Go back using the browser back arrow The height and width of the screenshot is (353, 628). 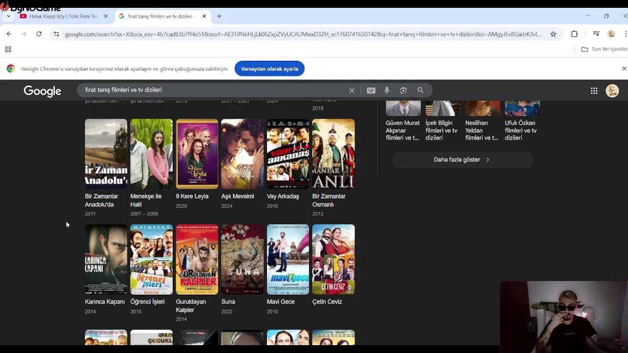tap(9, 34)
